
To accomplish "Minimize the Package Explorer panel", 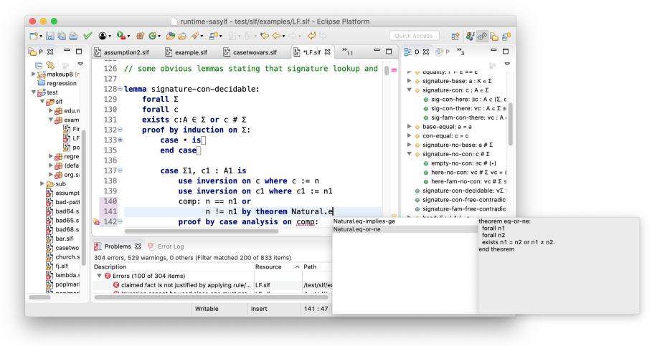I will (x=67, y=51).
